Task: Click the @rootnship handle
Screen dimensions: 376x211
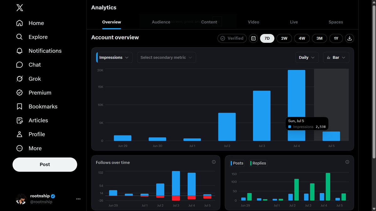Action: pyautogui.click(x=41, y=202)
